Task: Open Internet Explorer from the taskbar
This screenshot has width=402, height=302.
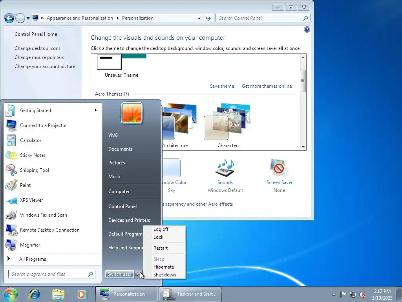Action: pos(34,294)
